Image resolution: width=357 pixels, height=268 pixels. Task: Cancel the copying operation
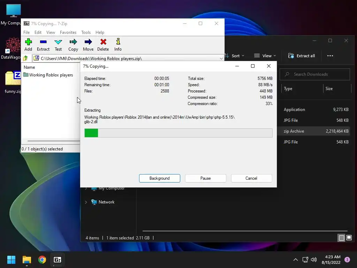[251, 178]
